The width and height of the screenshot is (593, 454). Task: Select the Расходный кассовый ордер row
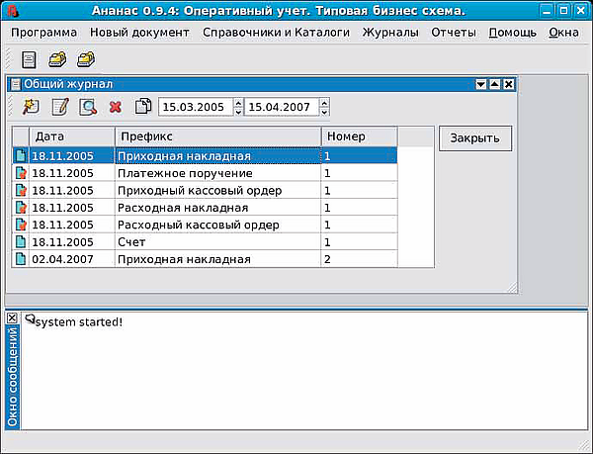[205, 225]
